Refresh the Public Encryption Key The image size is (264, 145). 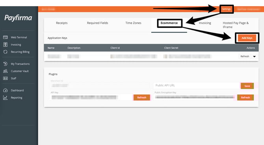[245, 97]
